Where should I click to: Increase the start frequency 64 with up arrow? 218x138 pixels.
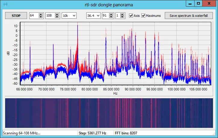[x=41, y=14]
